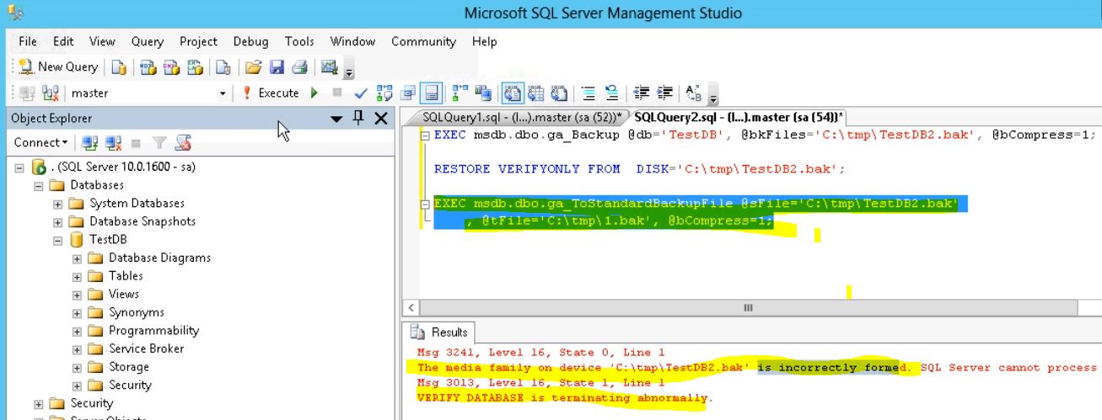Collapse the EXEC ga_ToStandardBackupFile outline block
Image resolution: width=1102 pixels, height=420 pixels.
tap(426, 204)
